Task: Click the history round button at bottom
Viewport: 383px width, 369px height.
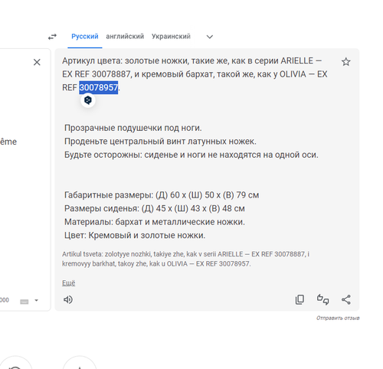Action: click(x=15, y=363)
